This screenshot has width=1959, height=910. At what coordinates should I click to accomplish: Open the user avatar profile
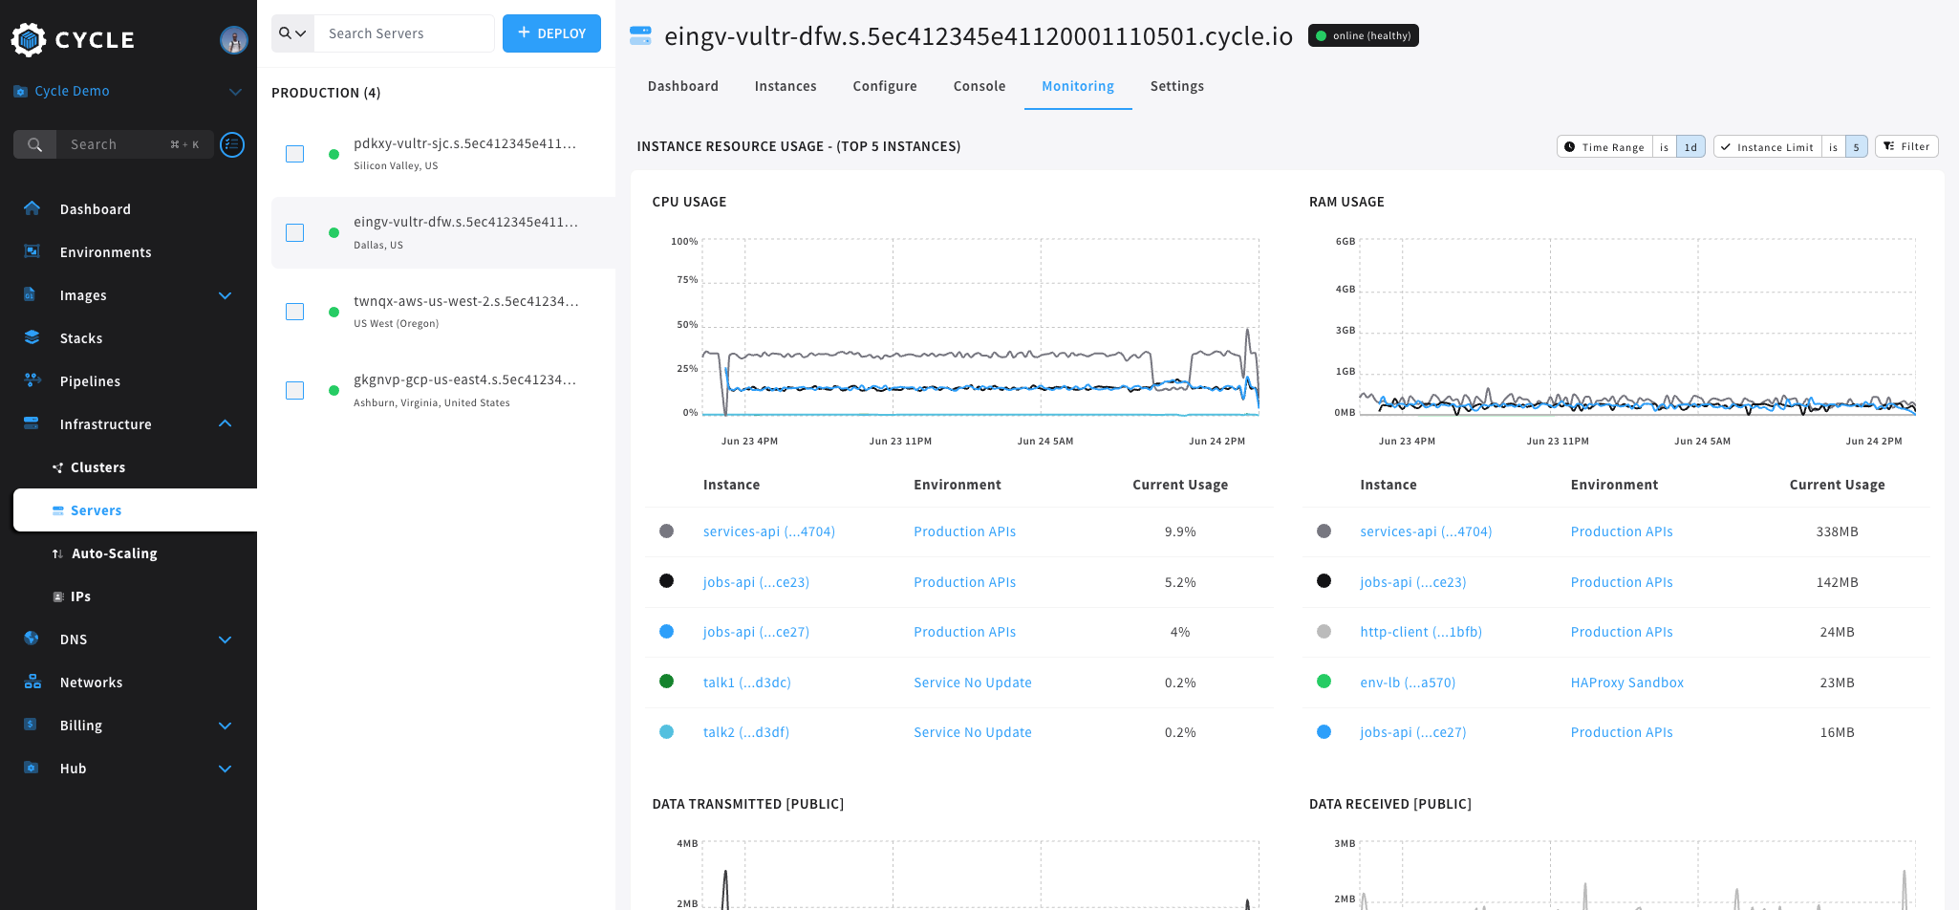234,39
